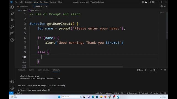Click the taskbar Search box
177x99 pixels.
coord(72,97)
